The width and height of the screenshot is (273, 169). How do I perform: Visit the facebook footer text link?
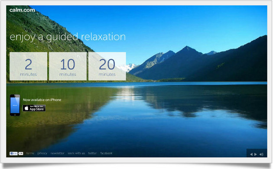[x=106, y=153]
